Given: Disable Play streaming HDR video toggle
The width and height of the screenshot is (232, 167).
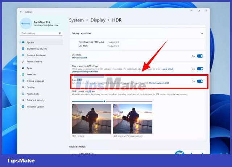Looking at the screenshot, I should click(x=200, y=69).
